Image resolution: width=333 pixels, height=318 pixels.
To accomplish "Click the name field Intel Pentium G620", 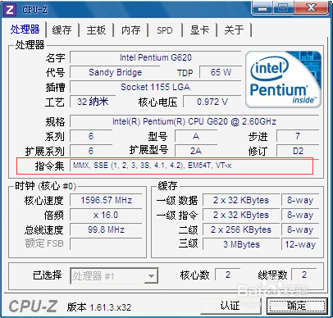I will (156, 57).
